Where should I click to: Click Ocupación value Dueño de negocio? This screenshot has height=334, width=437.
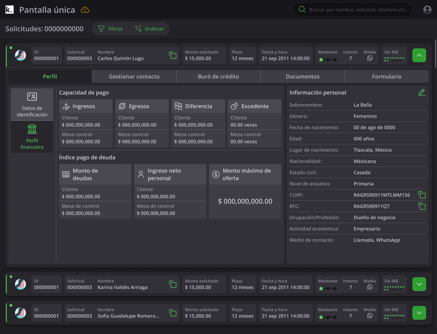(375, 217)
